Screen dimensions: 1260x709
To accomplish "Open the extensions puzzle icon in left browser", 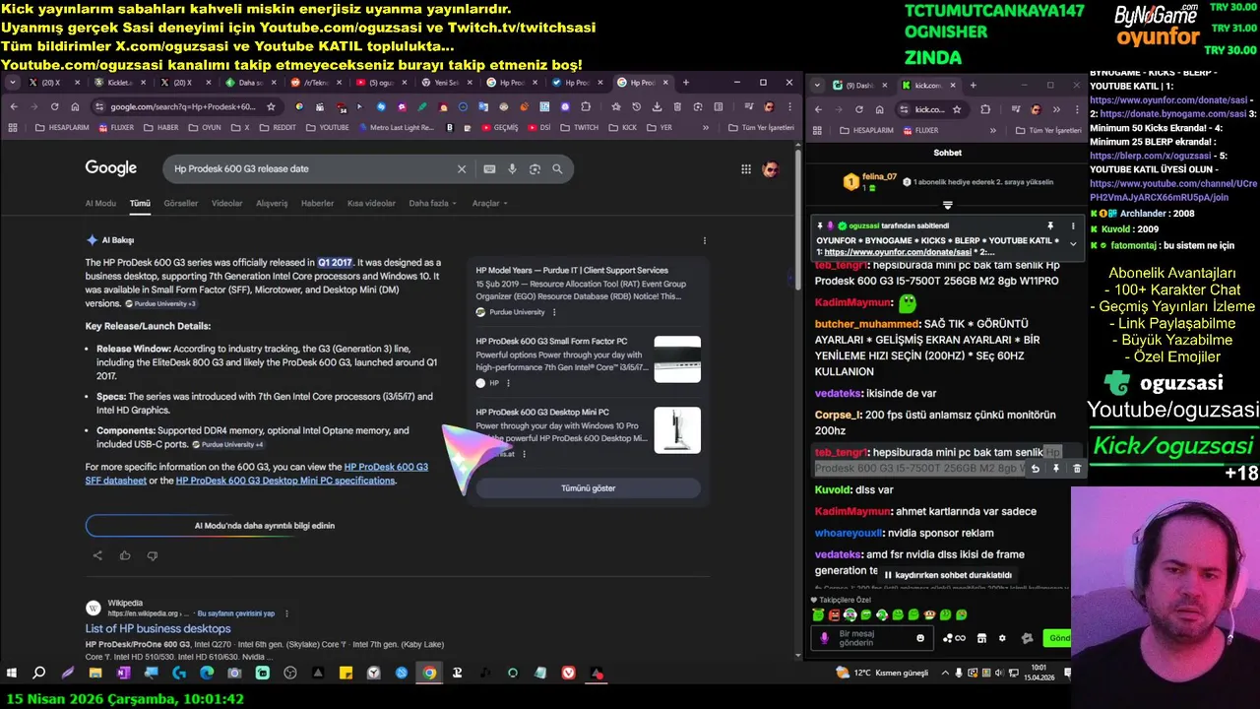I will 586,106.
